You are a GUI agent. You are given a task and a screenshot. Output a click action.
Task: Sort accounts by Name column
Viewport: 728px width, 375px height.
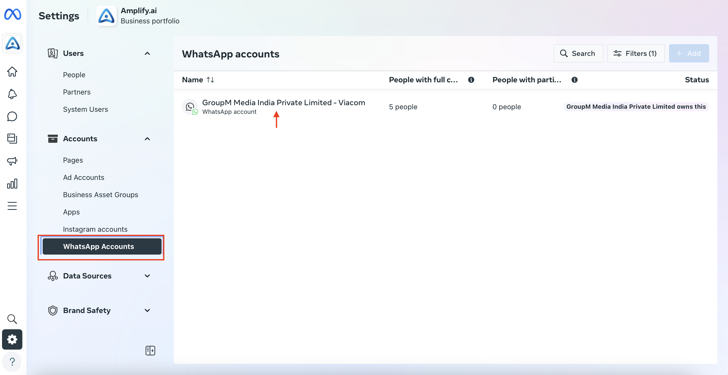[210, 80]
